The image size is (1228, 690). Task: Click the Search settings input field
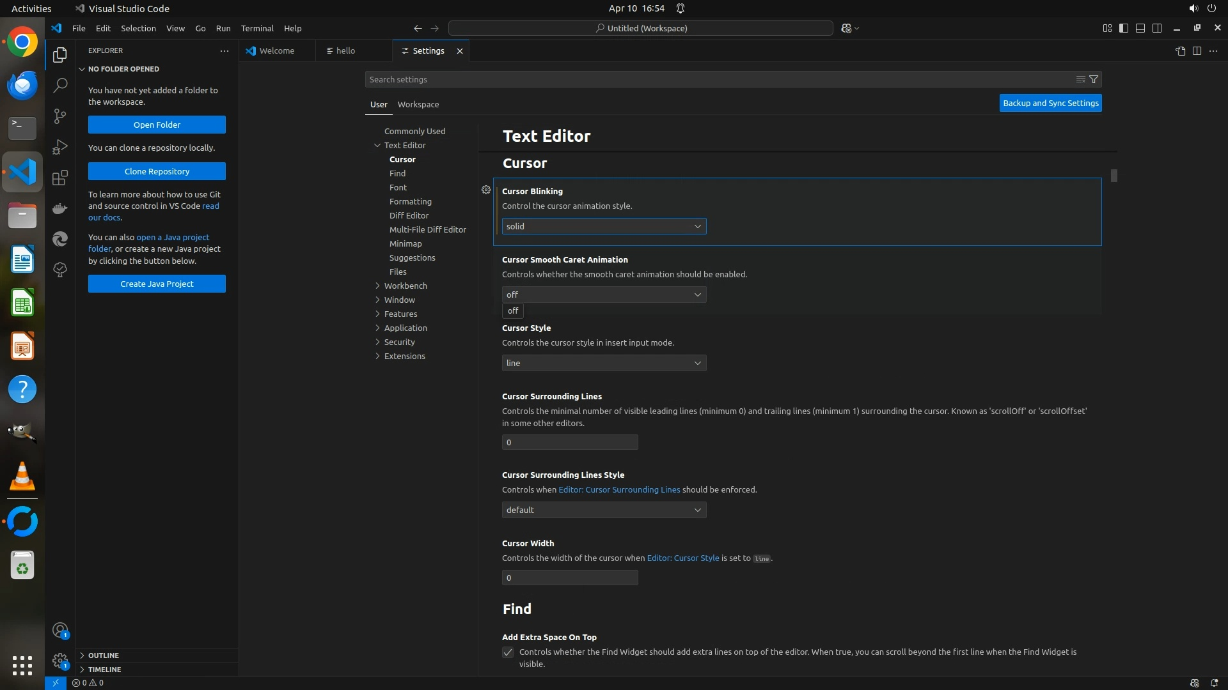pos(716,79)
